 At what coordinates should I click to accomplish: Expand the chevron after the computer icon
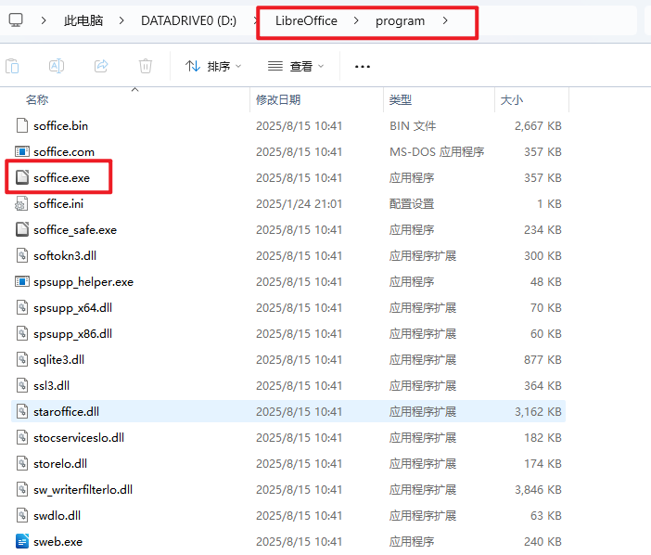tap(44, 20)
